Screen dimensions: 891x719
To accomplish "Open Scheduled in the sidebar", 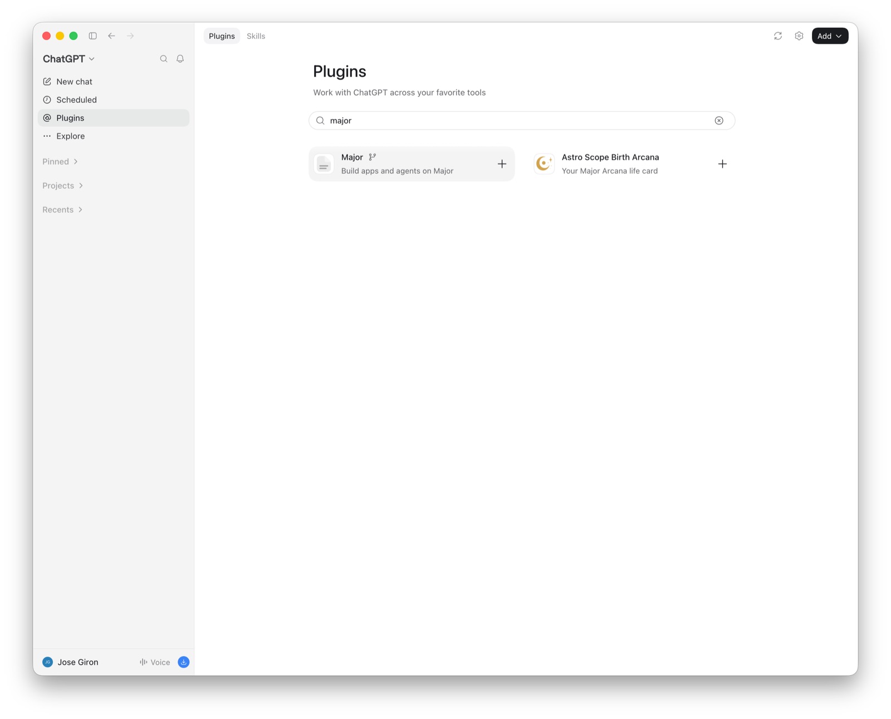I will (x=114, y=100).
